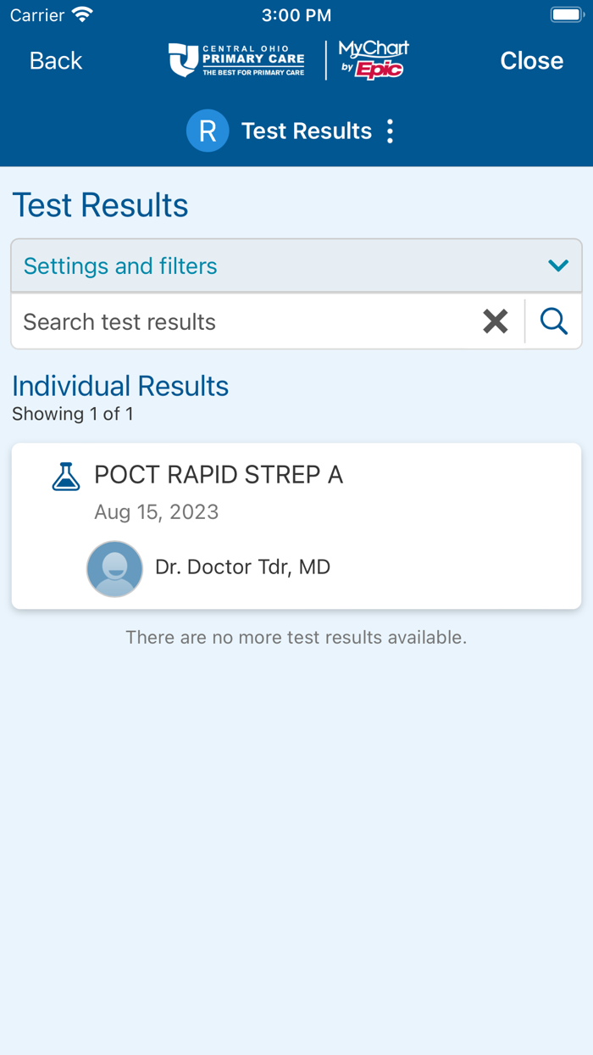The image size is (593, 1055).
Task: Select the Aug 15, 2023 date on the result
Action: [157, 511]
